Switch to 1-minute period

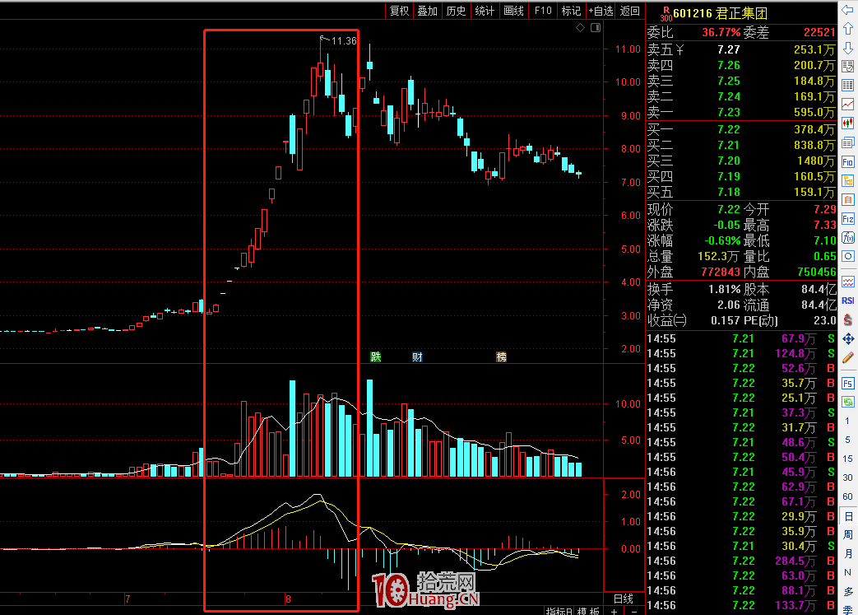[847, 421]
